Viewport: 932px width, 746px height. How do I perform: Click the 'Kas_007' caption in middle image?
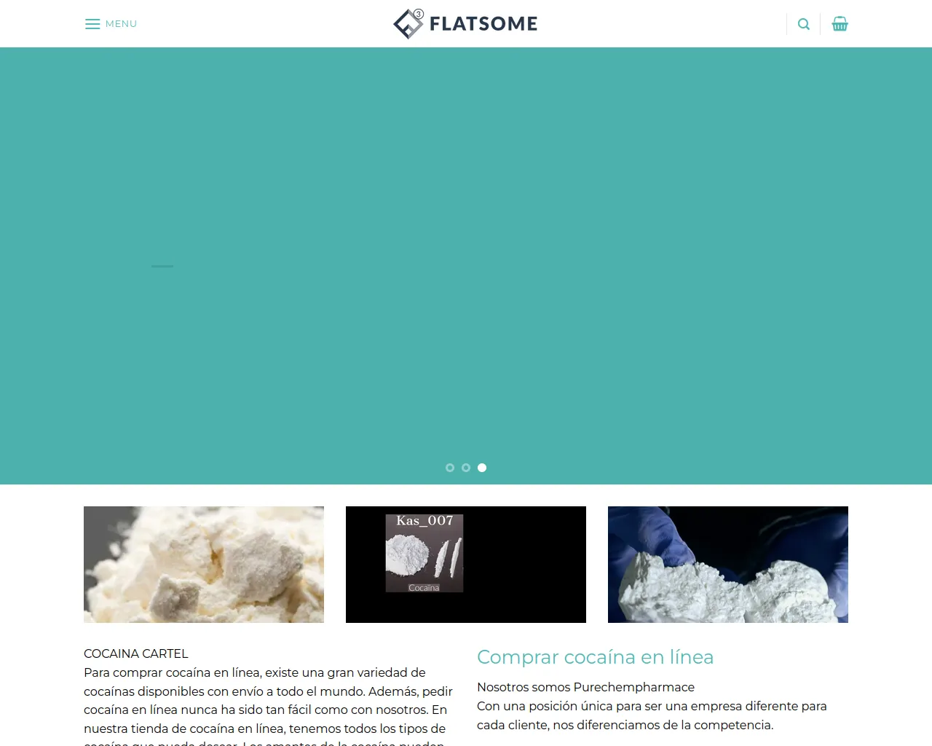(x=424, y=521)
